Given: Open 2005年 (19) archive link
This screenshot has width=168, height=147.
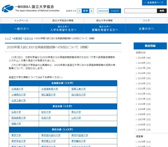Looking at the screenshot, I should (144, 130).
